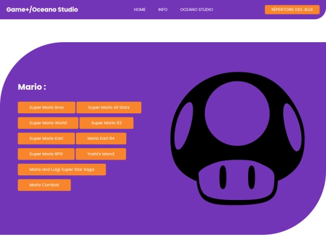Select the Mario Combat button
This screenshot has width=326, height=244.
pyautogui.click(x=44, y=185)
